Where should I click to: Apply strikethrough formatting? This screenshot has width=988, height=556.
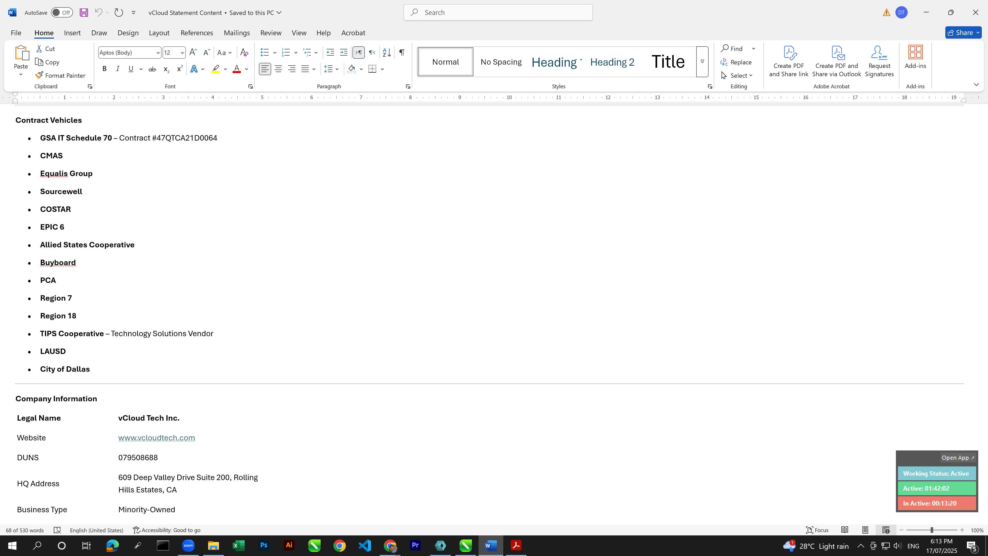click(x=152, y=69)
